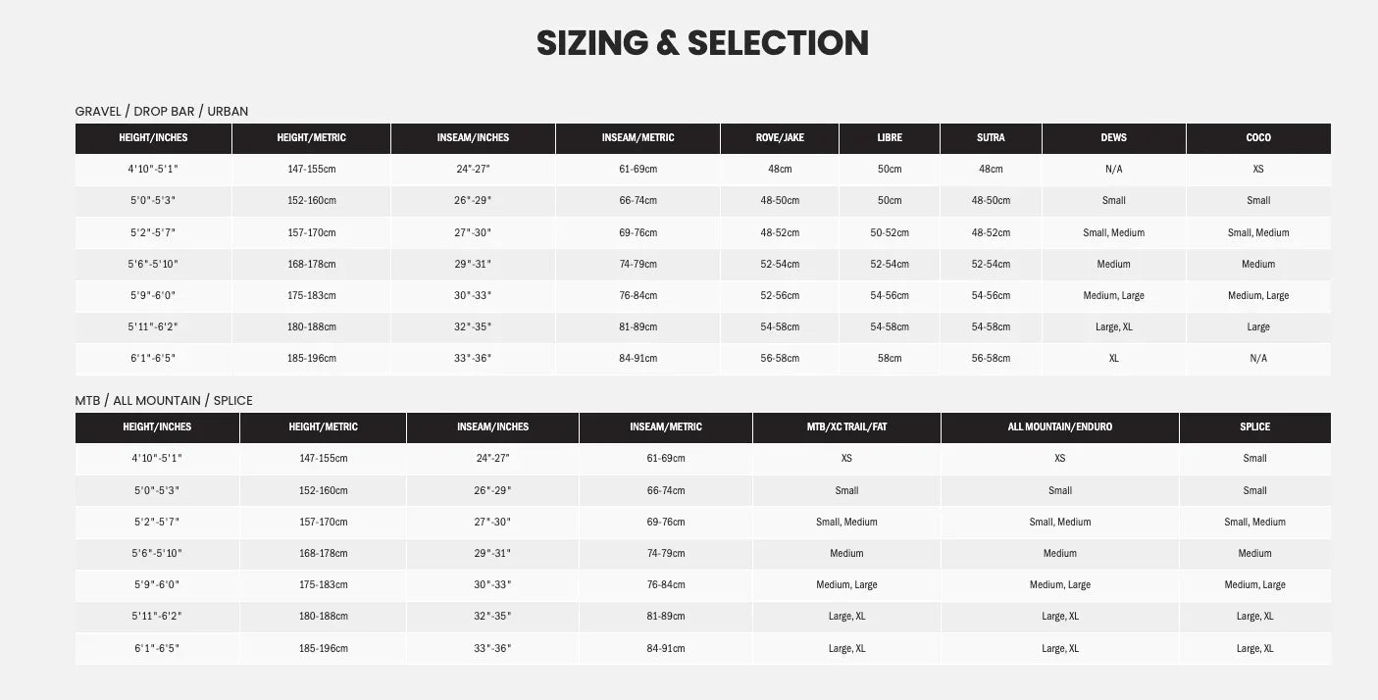Click the XS cell under MTB/XC Trail/Fat
The width and height of the screenshot is (1378, 700).
coord(846,459)
